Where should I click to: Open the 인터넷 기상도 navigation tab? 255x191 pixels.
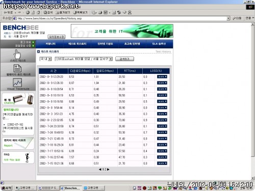tap(105, 44)
